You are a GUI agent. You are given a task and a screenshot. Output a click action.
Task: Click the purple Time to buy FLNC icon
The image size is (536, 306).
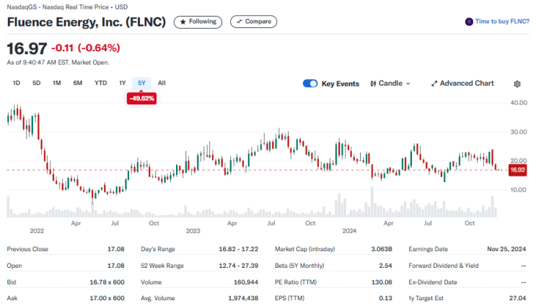pyautogui.click(x=469, y=22)
